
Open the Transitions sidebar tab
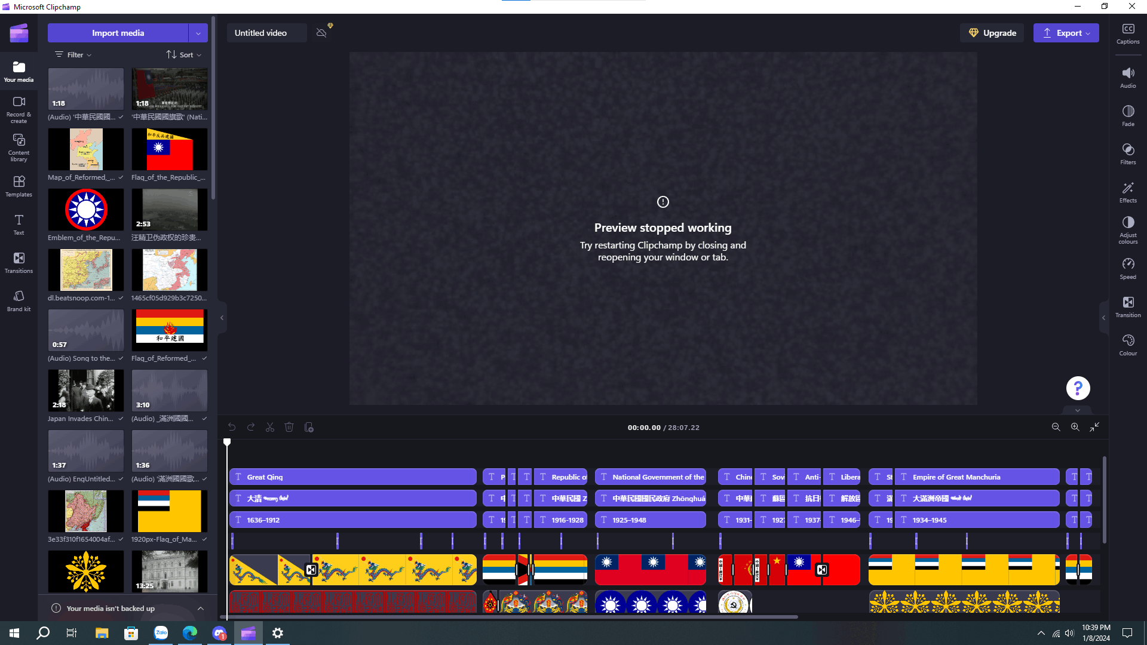click(19, 262)
